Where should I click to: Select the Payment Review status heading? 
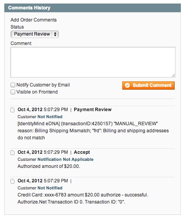[93, 110]
